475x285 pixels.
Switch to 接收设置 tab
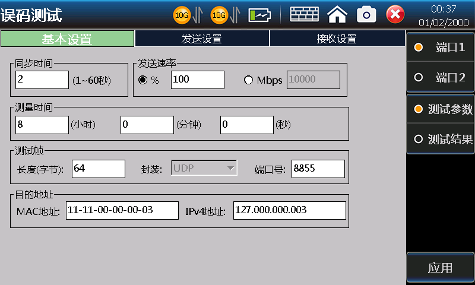point(337,39)
